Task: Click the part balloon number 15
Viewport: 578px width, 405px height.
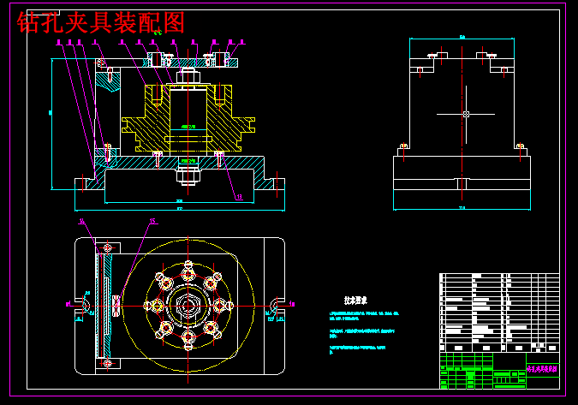Action: pos(152,221)
